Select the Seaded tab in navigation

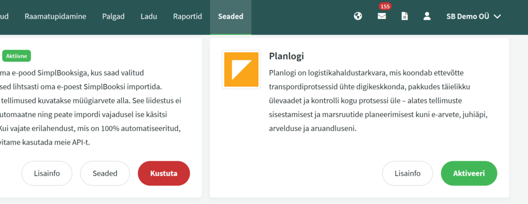coord(230,16)
